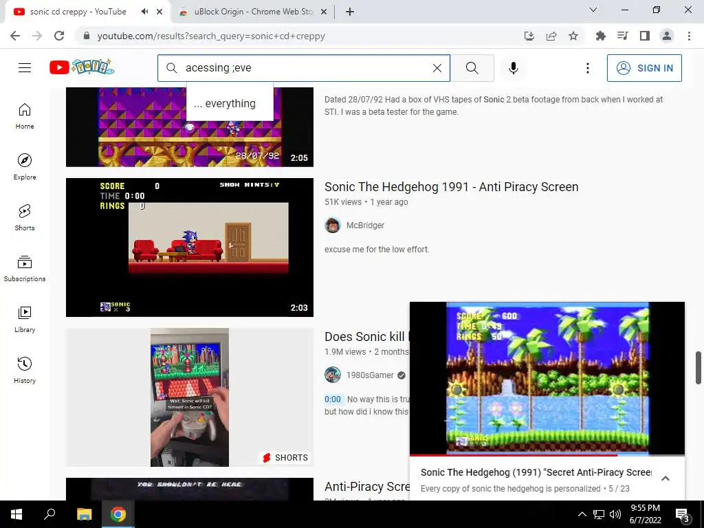The image size is (704, 528).
Task: Go back to the previous page
Action: [15, 36]
